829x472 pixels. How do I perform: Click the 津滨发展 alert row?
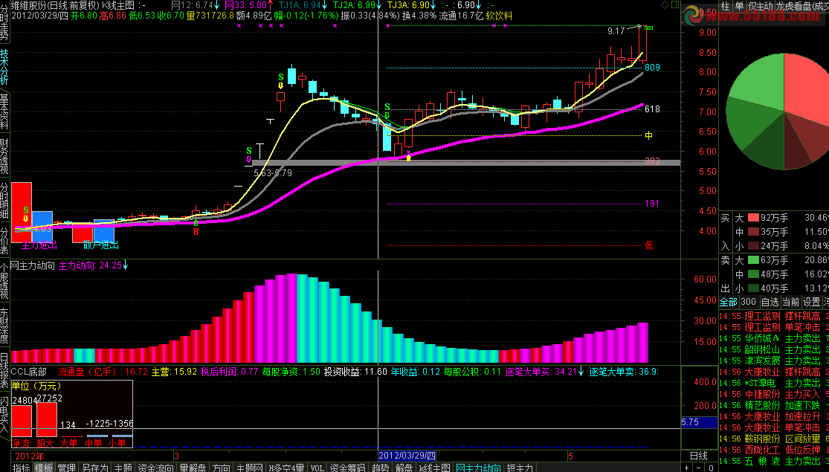click(x=774, y=361)
